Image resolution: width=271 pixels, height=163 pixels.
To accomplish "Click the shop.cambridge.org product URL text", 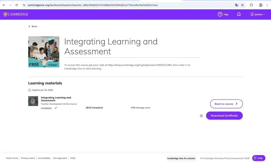I will (x=140, y=65).
